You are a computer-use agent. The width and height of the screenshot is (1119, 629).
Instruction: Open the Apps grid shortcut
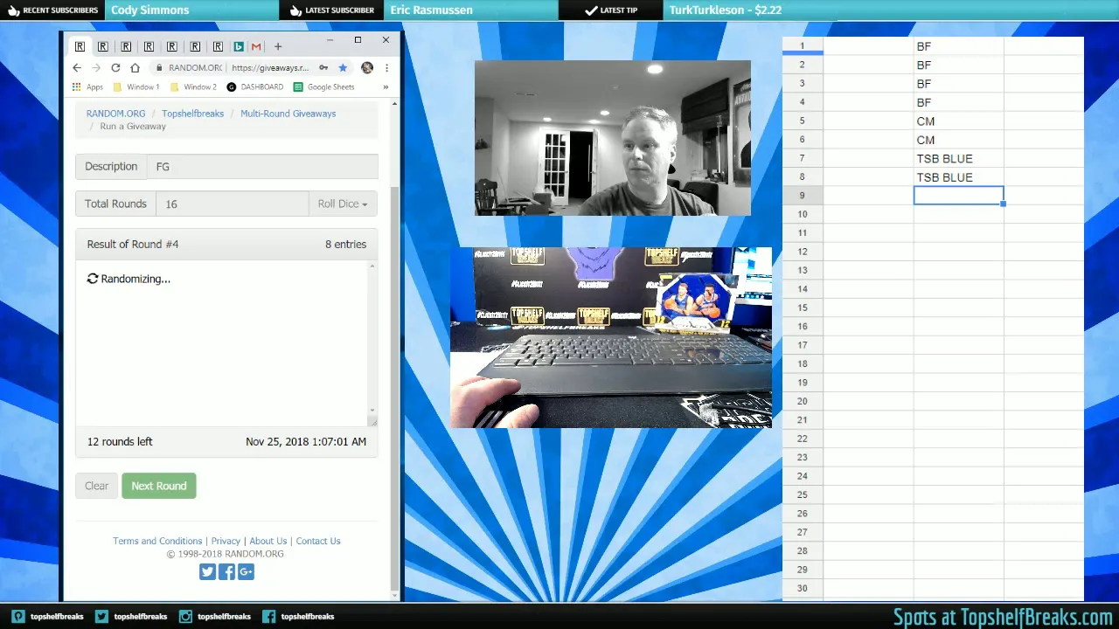(87, 86)
